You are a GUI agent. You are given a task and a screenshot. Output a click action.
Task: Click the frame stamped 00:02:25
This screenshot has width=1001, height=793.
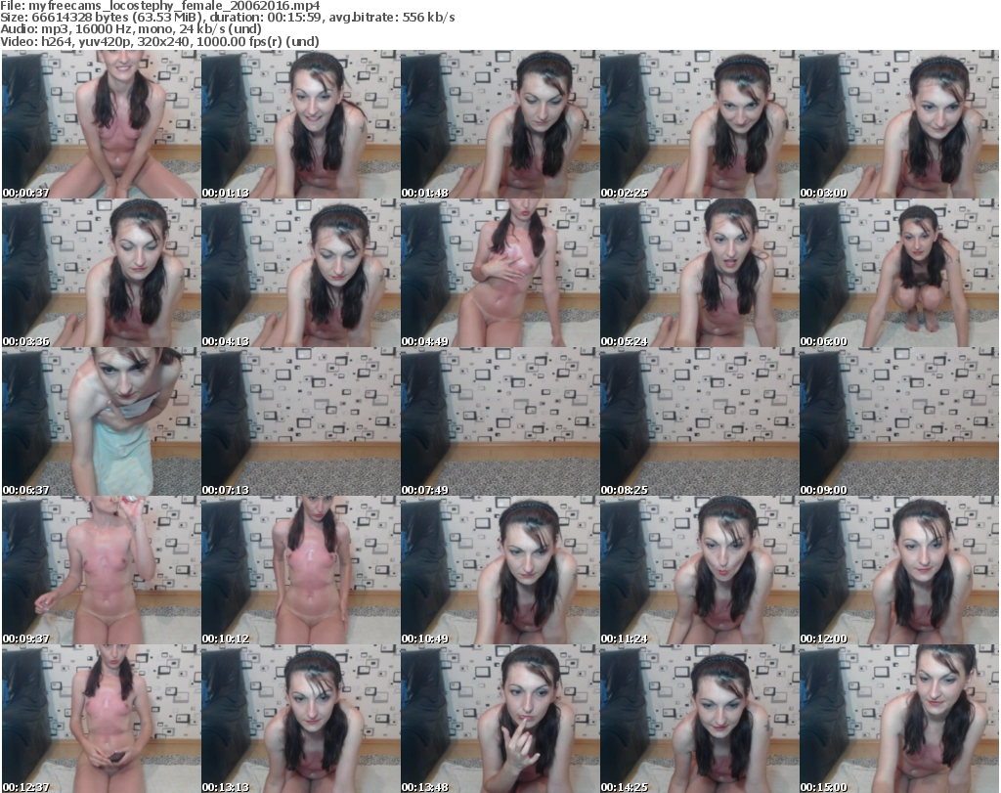coord(699,124)
